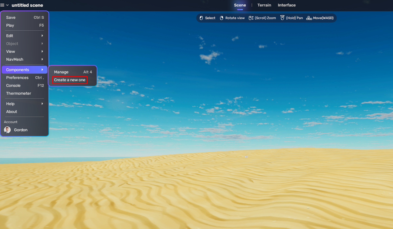The image size is (393, 229).
Task: Open the Interface tab
Action: [x=286, y=5]
